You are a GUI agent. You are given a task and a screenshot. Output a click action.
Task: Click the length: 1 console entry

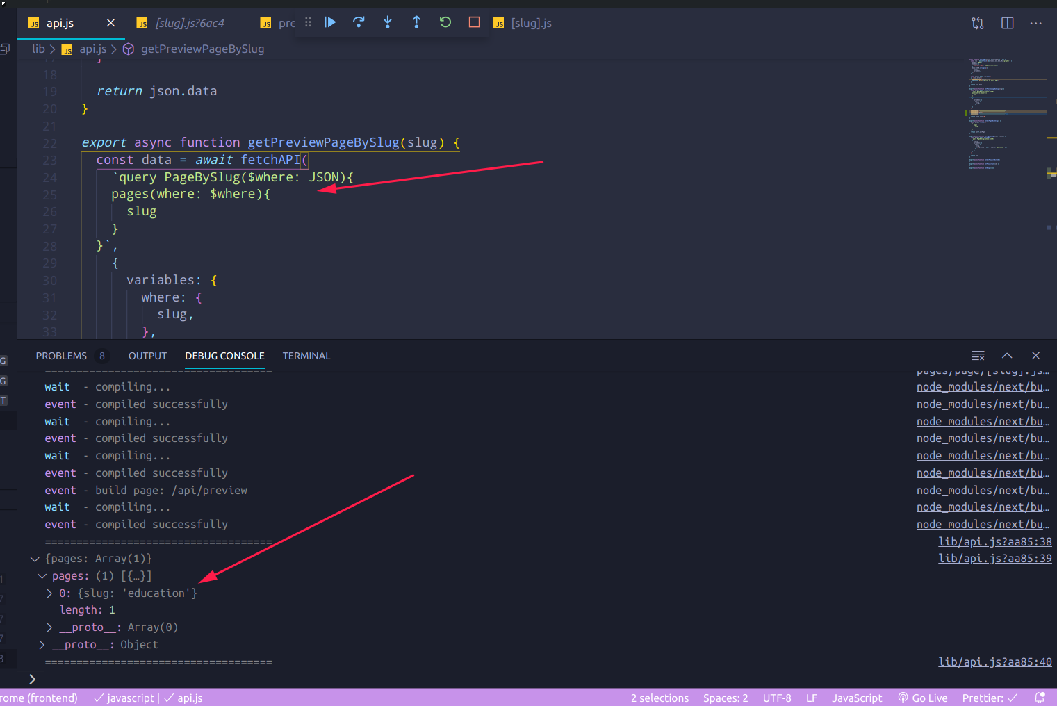coord(88,610)
